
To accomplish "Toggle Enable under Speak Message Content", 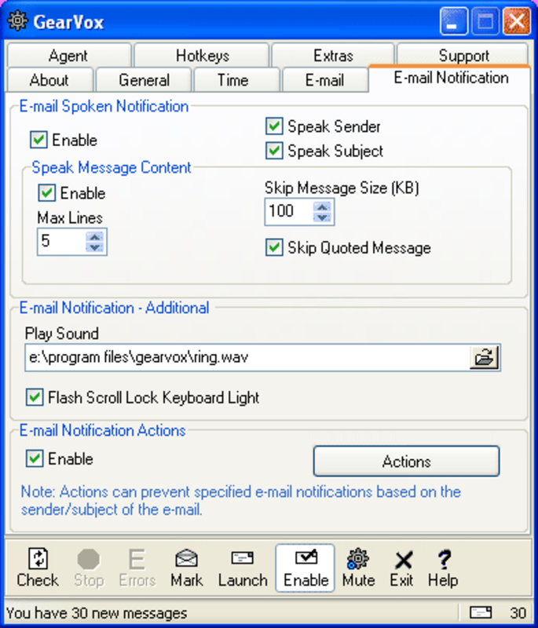I will pyautogui.click(x=47, y=193).
